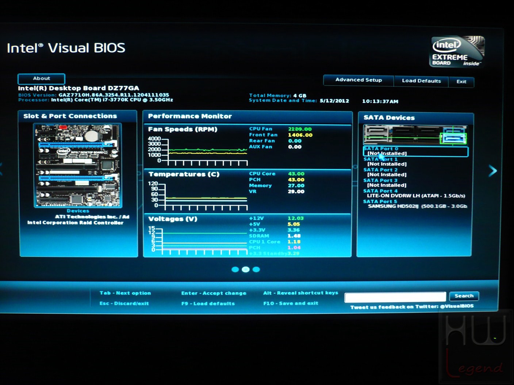Click the Esc Discard/exit hint
Image resolution: width=514 pixels, height=385 pixels.
tap(124, 303)
